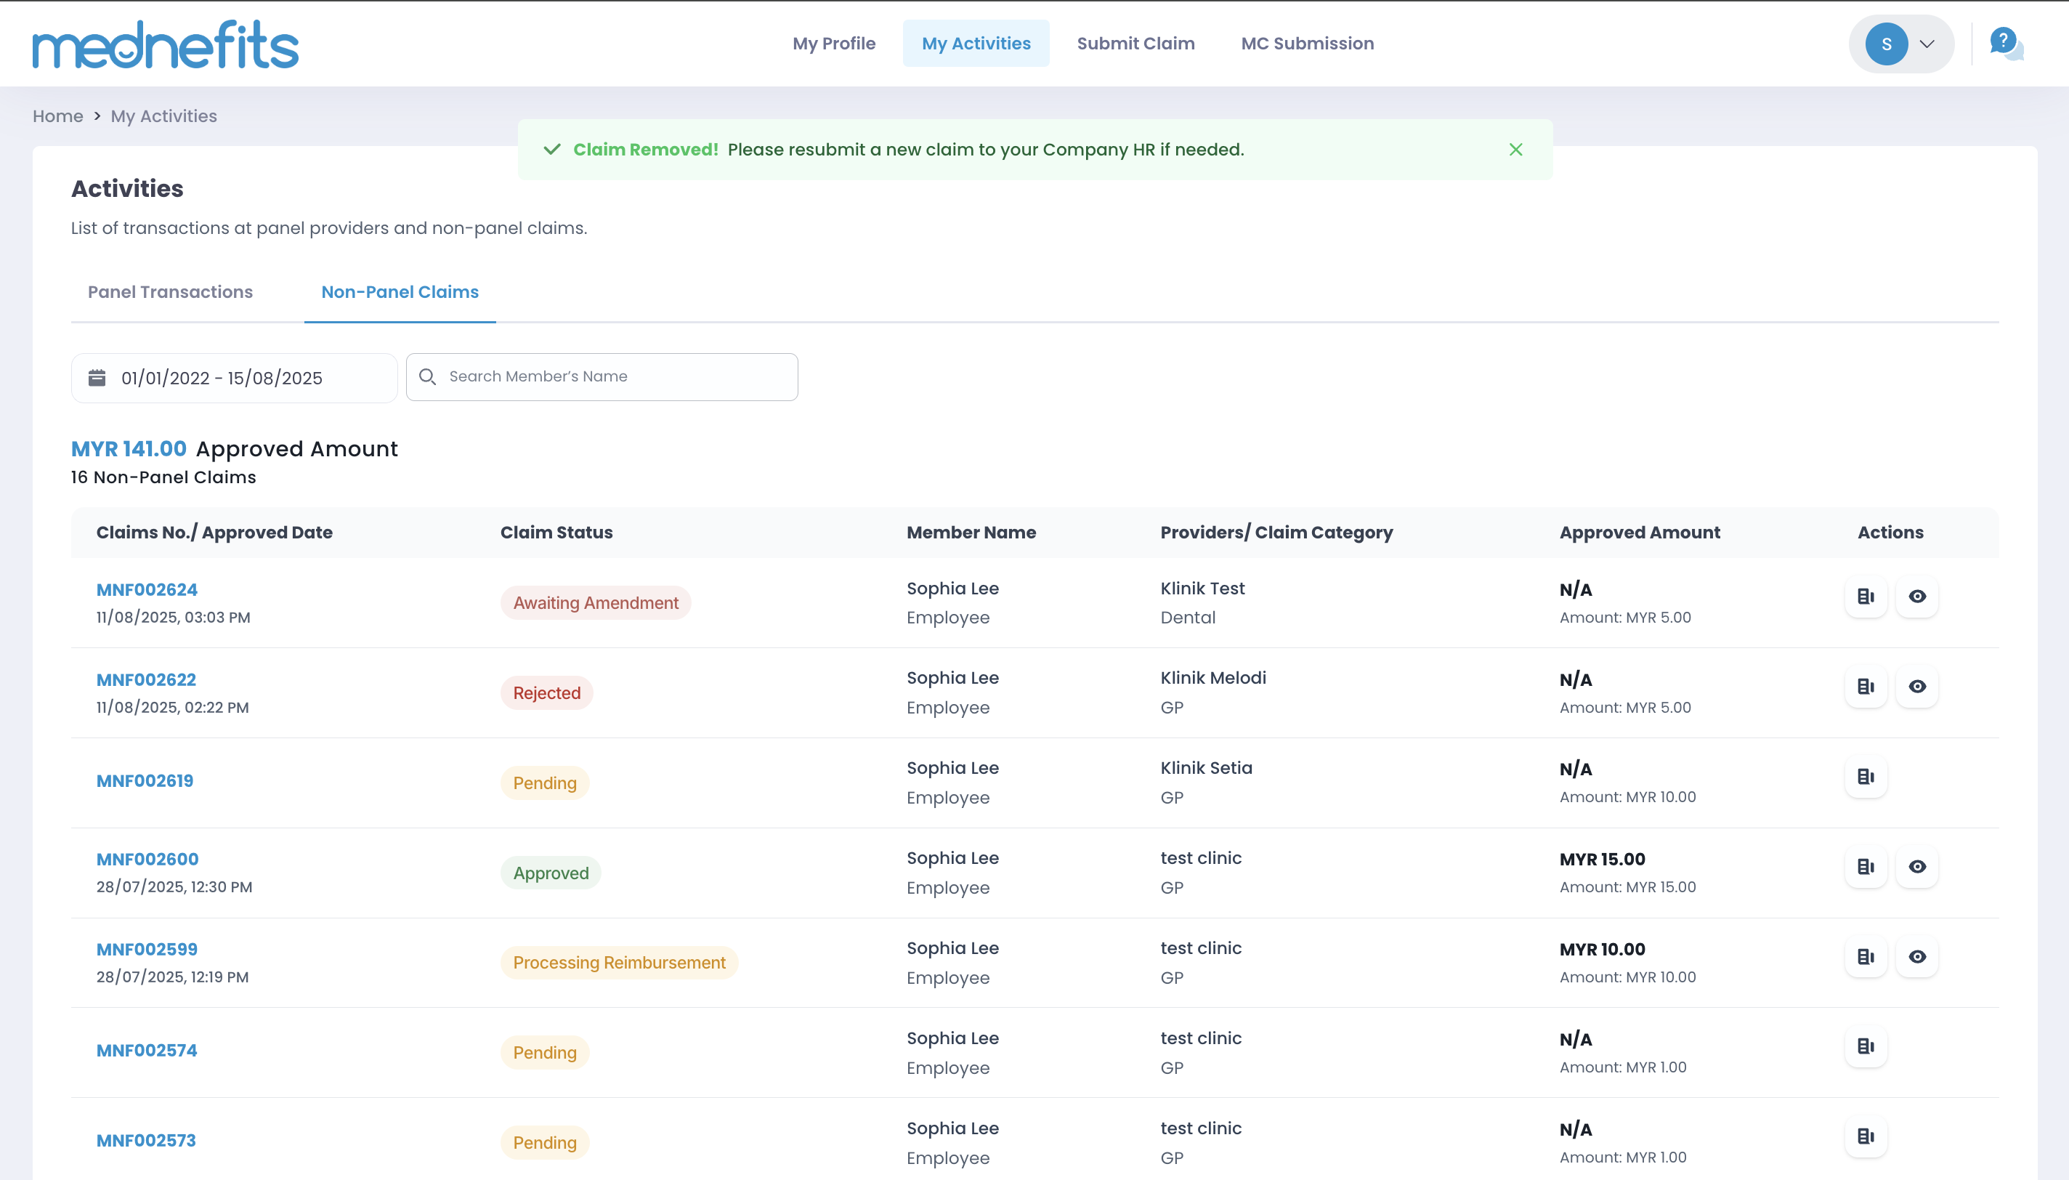Go to My Profile tab
Screen dimensions: 2069x1180
[833, 44]
